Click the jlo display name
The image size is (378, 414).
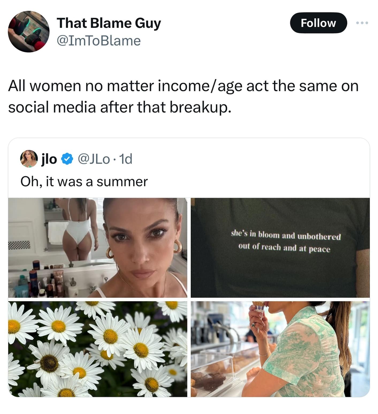pyautogui.click(x=49, y=159)
